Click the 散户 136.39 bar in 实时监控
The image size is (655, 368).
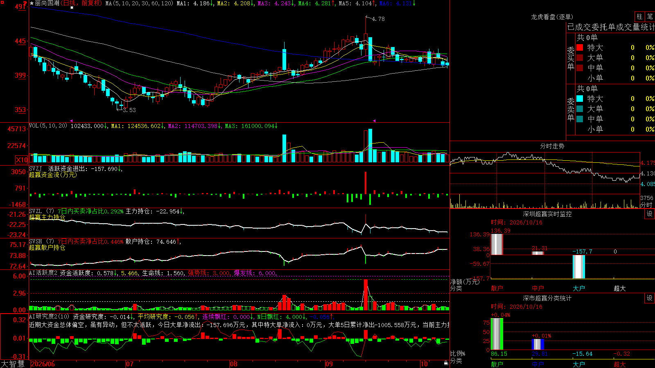pos(497,244)
